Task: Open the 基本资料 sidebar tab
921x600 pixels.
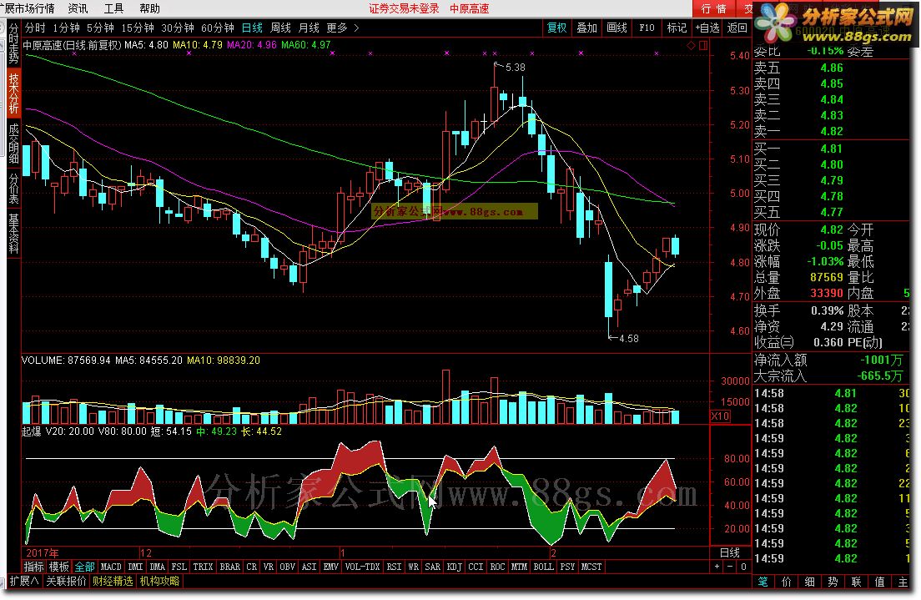Action: [x=13, y=234]
